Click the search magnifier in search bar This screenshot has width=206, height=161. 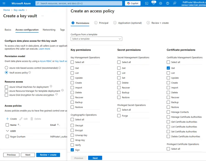(38, 3)
